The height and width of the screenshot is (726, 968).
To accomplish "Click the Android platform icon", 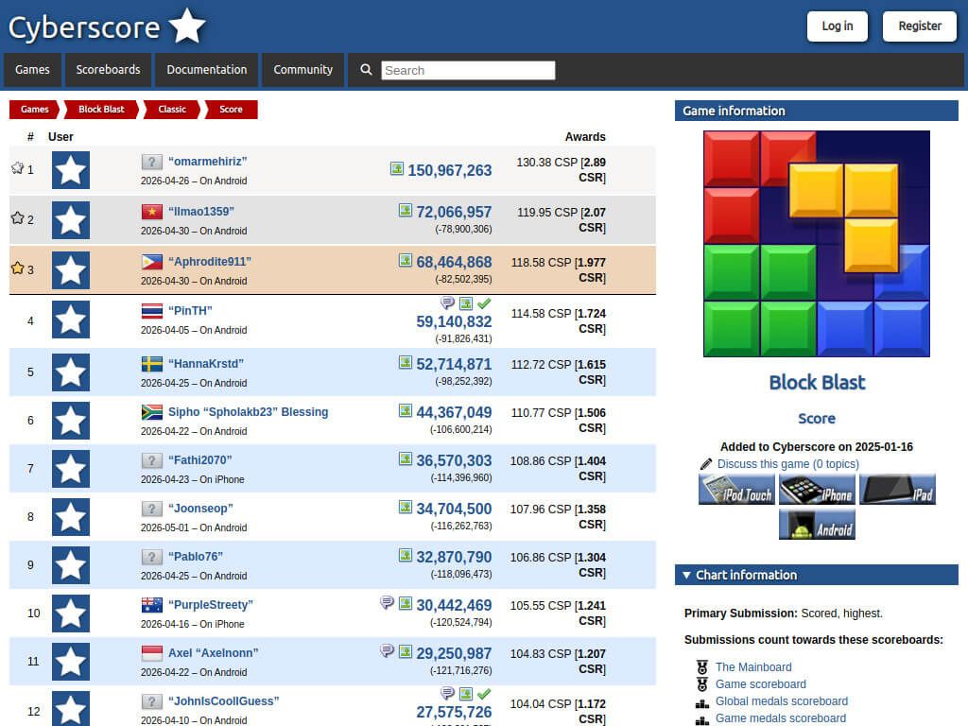I will [x=817, y=524].
